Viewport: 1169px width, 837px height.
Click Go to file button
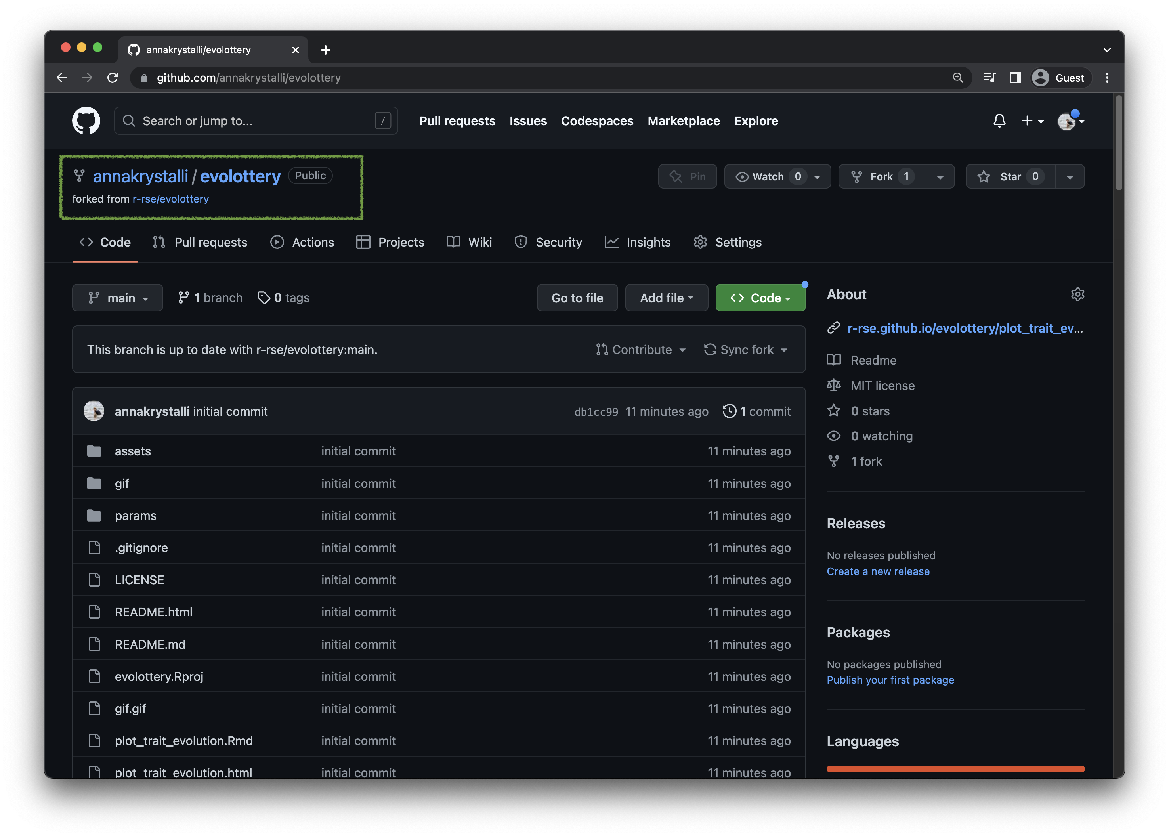point(577,297)
